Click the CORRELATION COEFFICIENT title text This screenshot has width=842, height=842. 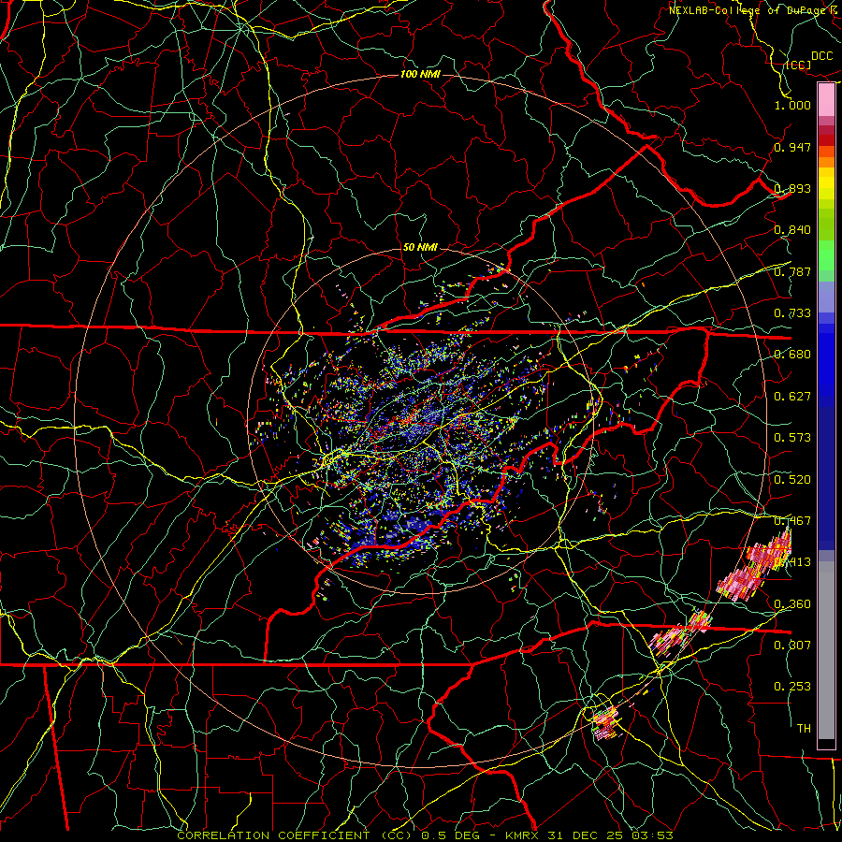pos(273,835)
